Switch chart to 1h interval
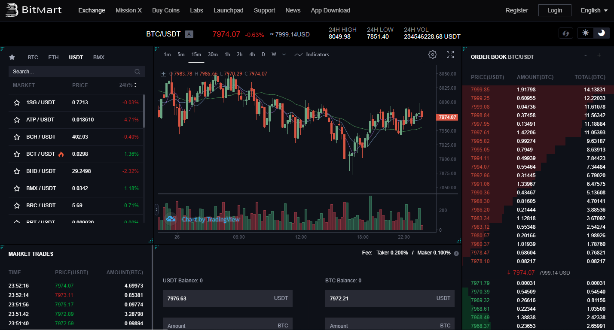Image resolution: width=614 pixels, height=330 pixels. pyautogui.click(x=227, y=54)
